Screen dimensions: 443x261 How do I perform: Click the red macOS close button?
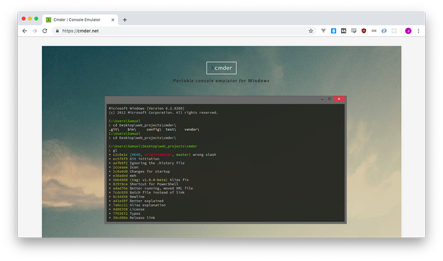point(24,19)
